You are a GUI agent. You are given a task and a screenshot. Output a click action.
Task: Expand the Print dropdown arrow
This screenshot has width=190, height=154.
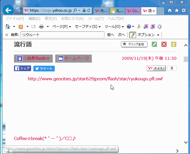coord(48,27)
